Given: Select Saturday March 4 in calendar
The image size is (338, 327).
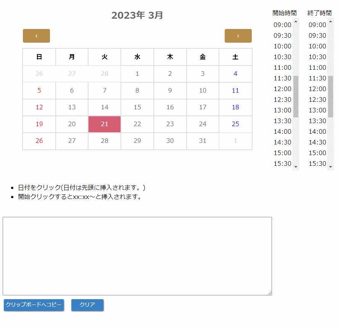Looking at the screenshot, I should [x=235, y=74].
